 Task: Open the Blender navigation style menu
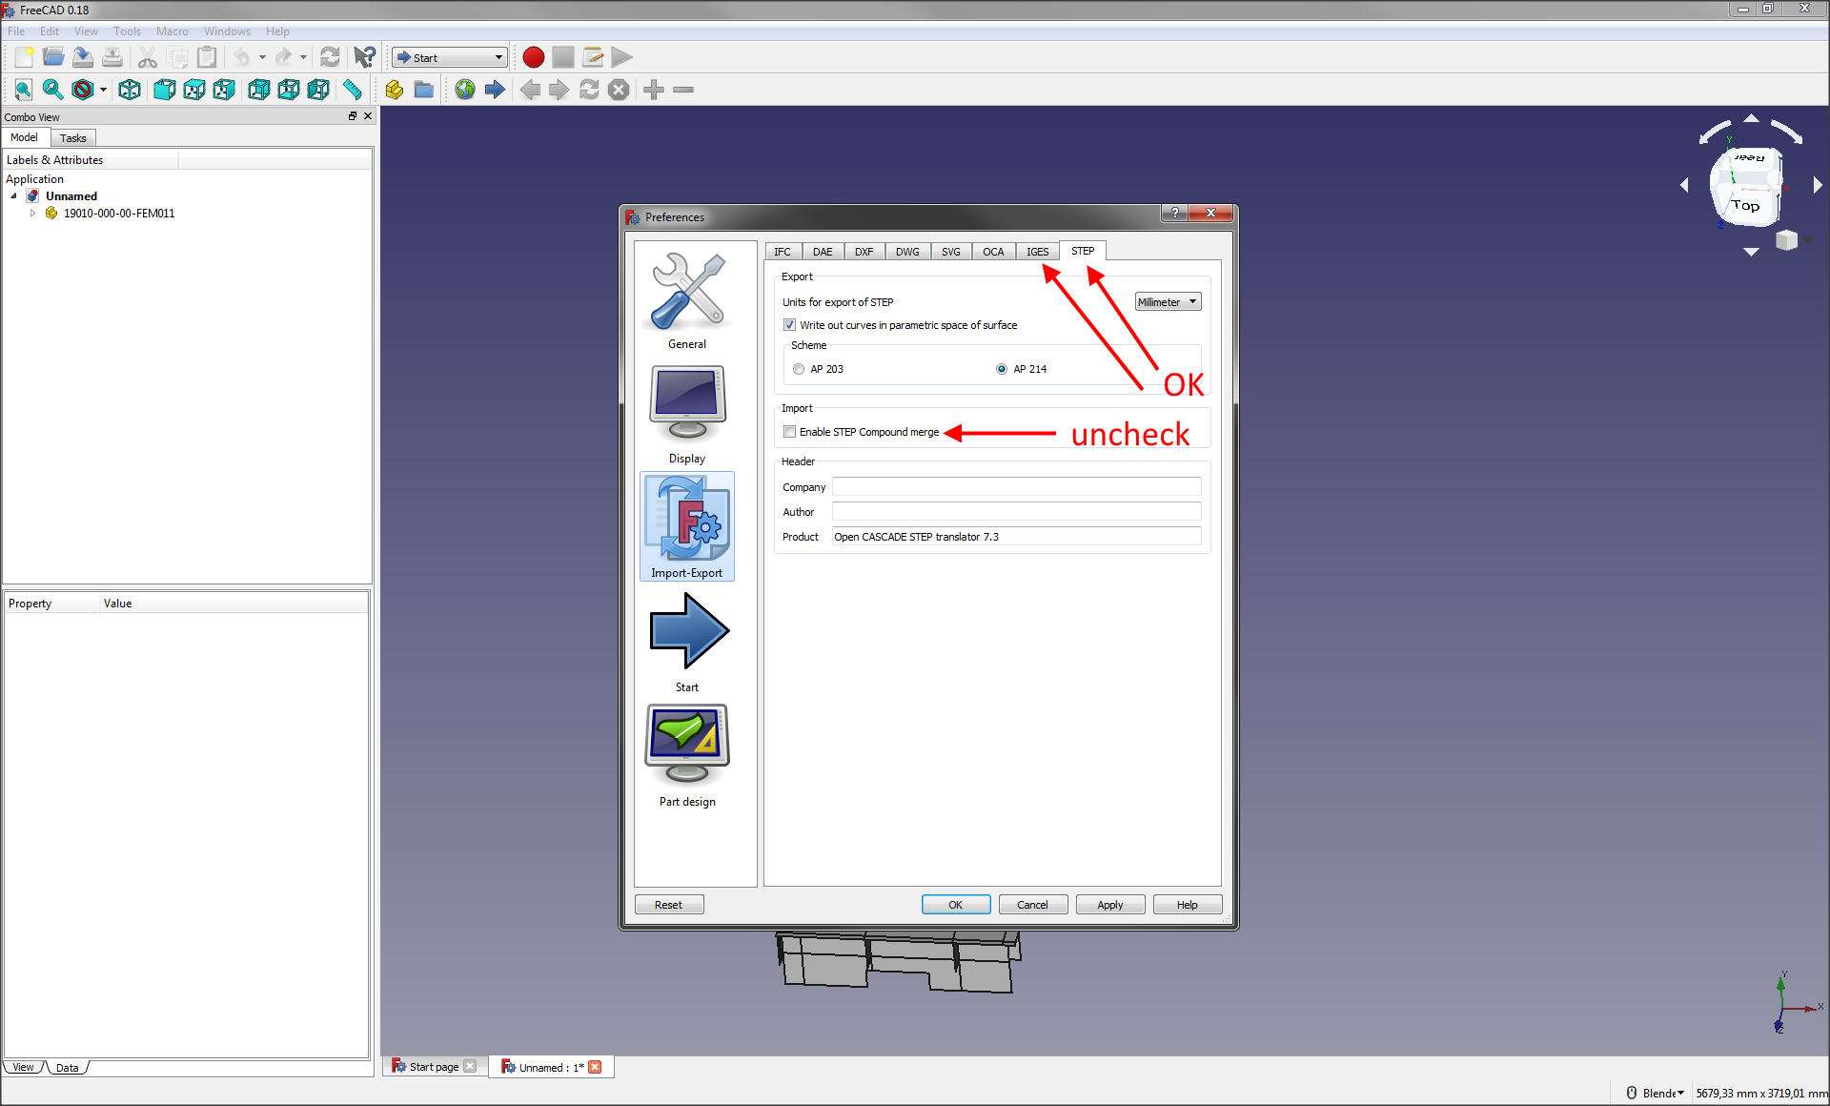[x=1655, y=1094]
